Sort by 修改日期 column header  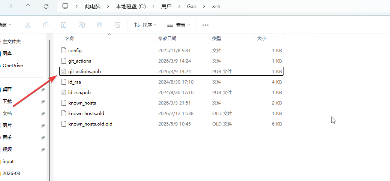pyautogui.click(x=167, y=38)
